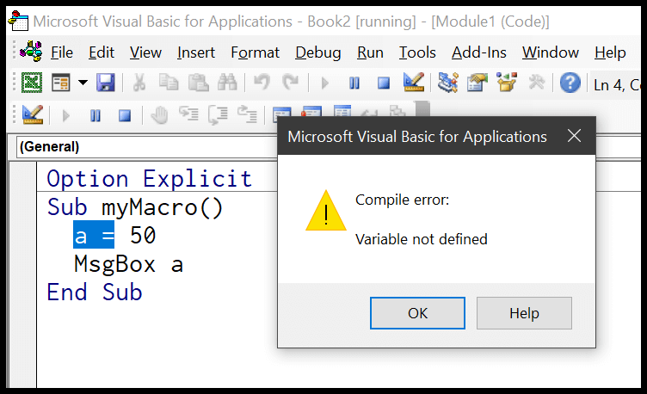The height and width of the screenshot is (394, 647).
Task: Open the Properties Window icon
Action: pos(477,83)
